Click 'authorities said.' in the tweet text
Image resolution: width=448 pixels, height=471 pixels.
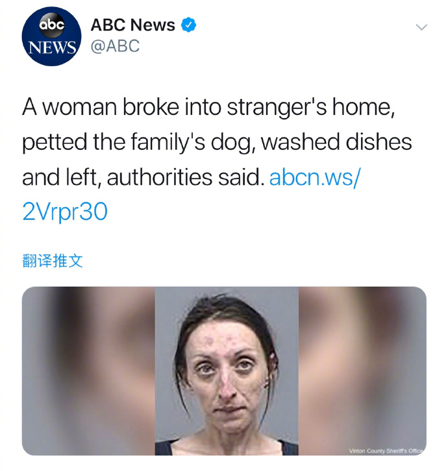coord(186,177)
